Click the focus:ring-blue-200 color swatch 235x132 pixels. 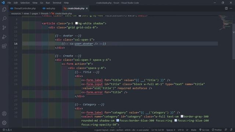(176, 120)
